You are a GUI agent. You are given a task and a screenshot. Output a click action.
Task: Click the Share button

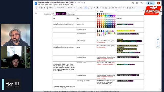click(150, 3)
